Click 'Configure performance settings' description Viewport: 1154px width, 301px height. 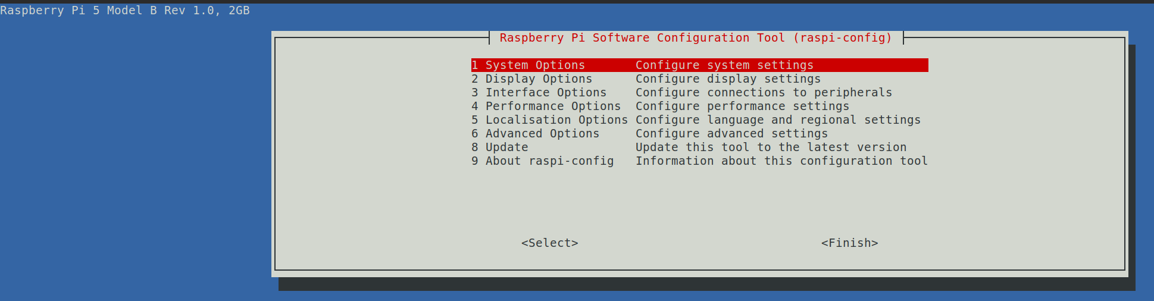(742, 106)
